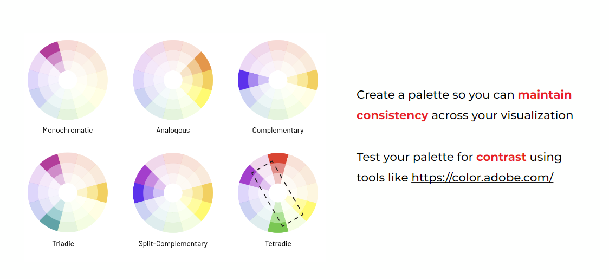Click the Tetradic label text
Image resolution: width=609 pixels, height=279 pixels.
[278, 244]
